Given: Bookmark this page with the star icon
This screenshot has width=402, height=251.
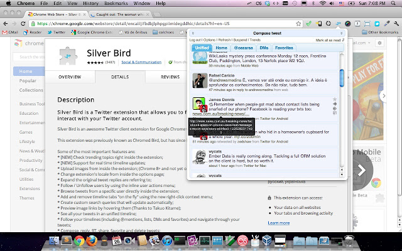Looking at the screenshot, I should tap(298, 24).
